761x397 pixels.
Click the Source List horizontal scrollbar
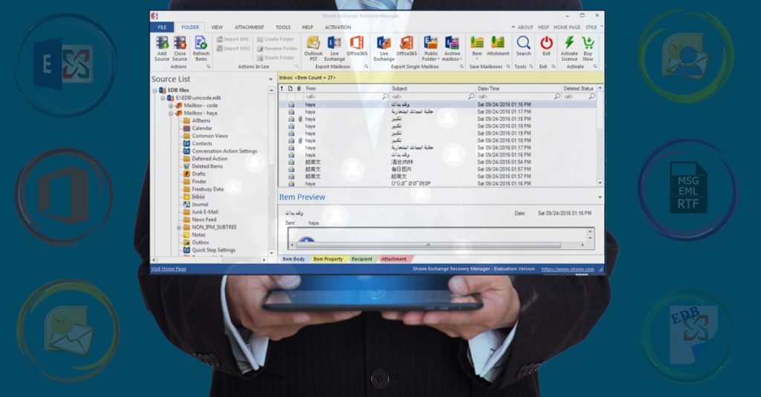tap(210, 260)
